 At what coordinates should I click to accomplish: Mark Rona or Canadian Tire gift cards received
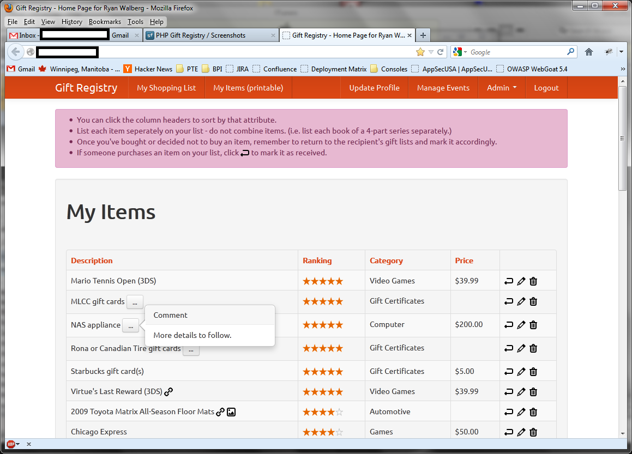click(x=509, y=348)
